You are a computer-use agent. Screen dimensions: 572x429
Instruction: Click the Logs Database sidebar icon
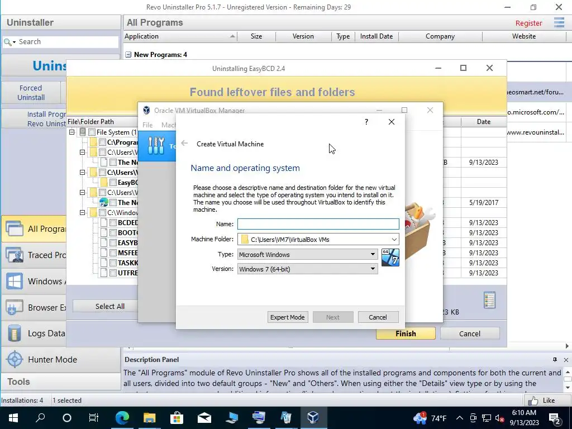15,333
